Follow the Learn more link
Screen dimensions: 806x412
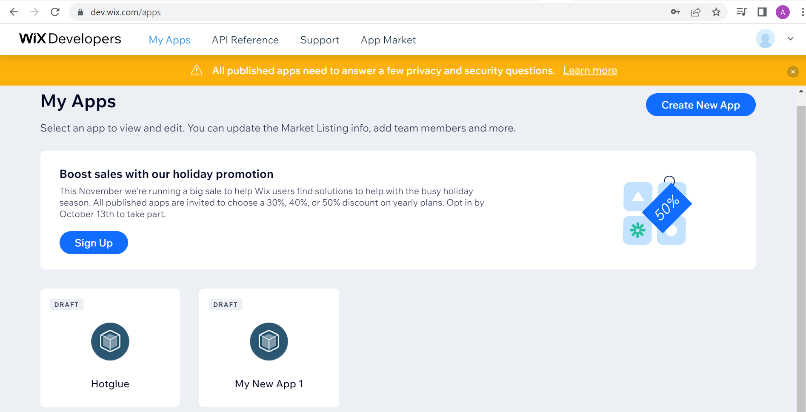[x=590, y=71]
